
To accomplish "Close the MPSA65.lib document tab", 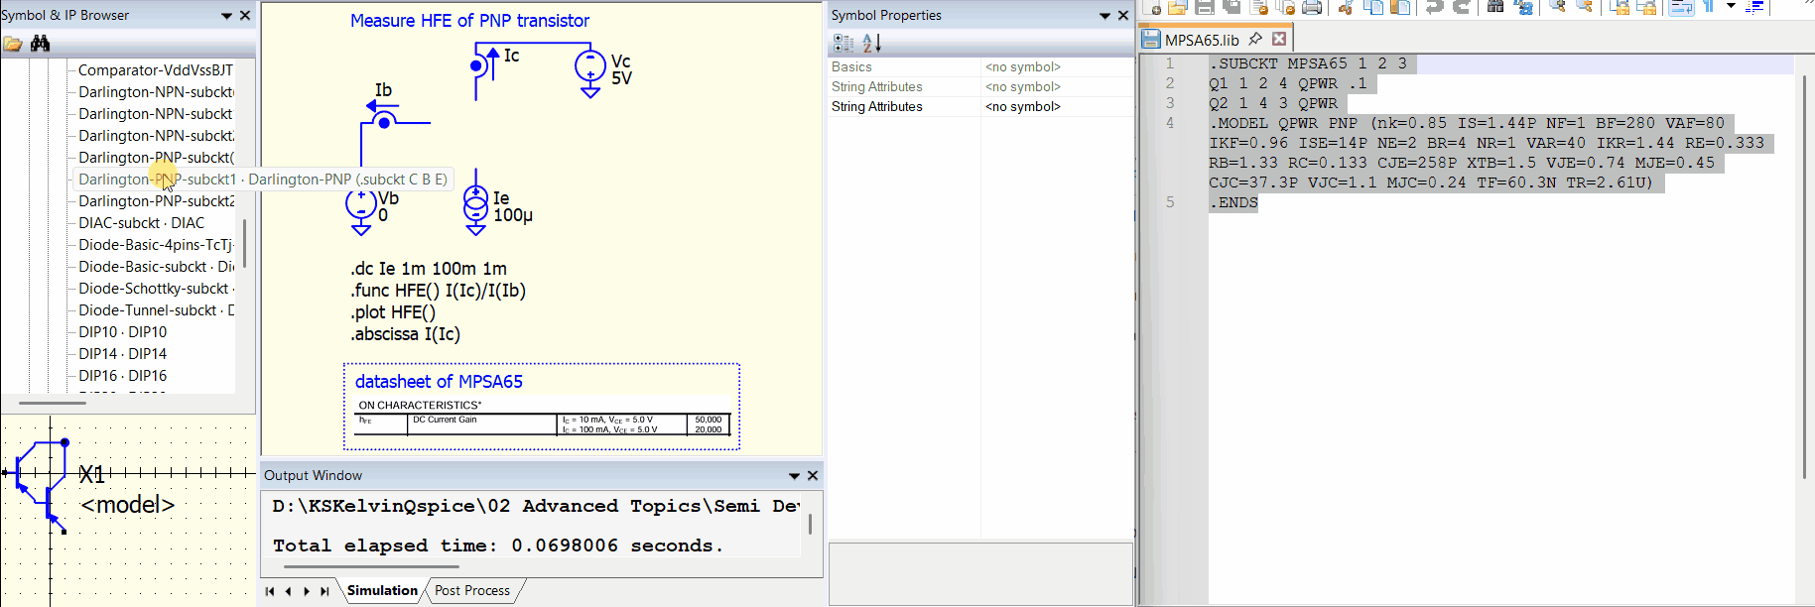I will pos(1279,39).
